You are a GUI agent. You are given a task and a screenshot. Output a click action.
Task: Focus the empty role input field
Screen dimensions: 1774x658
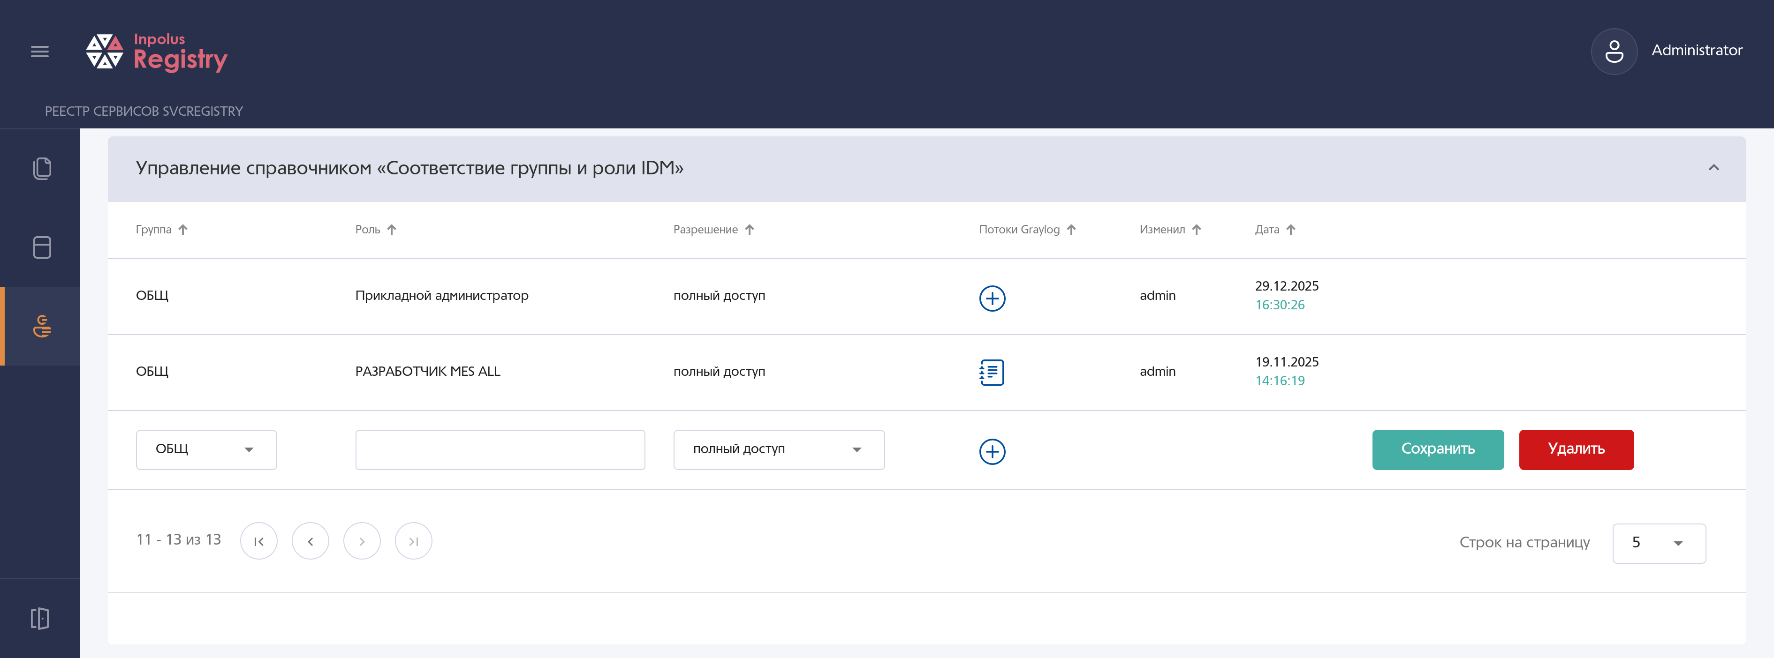(x=500, y=449)
